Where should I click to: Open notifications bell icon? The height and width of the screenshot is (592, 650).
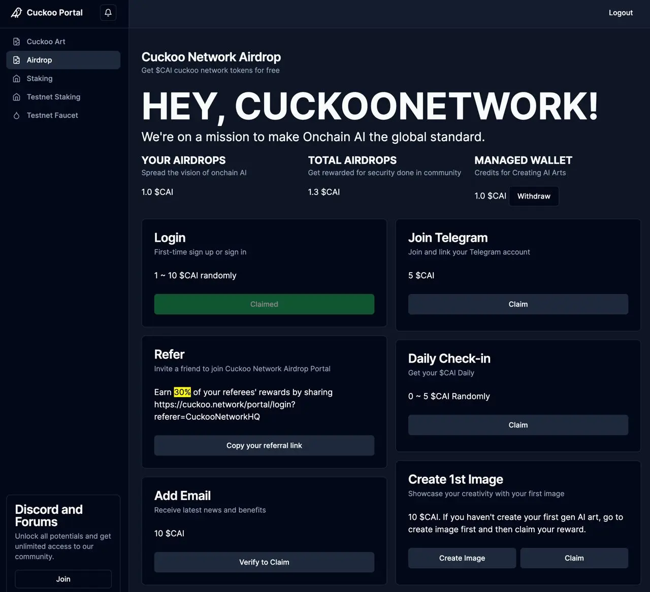(108, 13)
